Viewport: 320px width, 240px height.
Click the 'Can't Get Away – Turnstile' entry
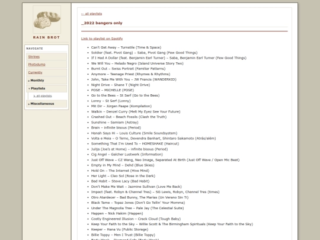pos(126,47)
